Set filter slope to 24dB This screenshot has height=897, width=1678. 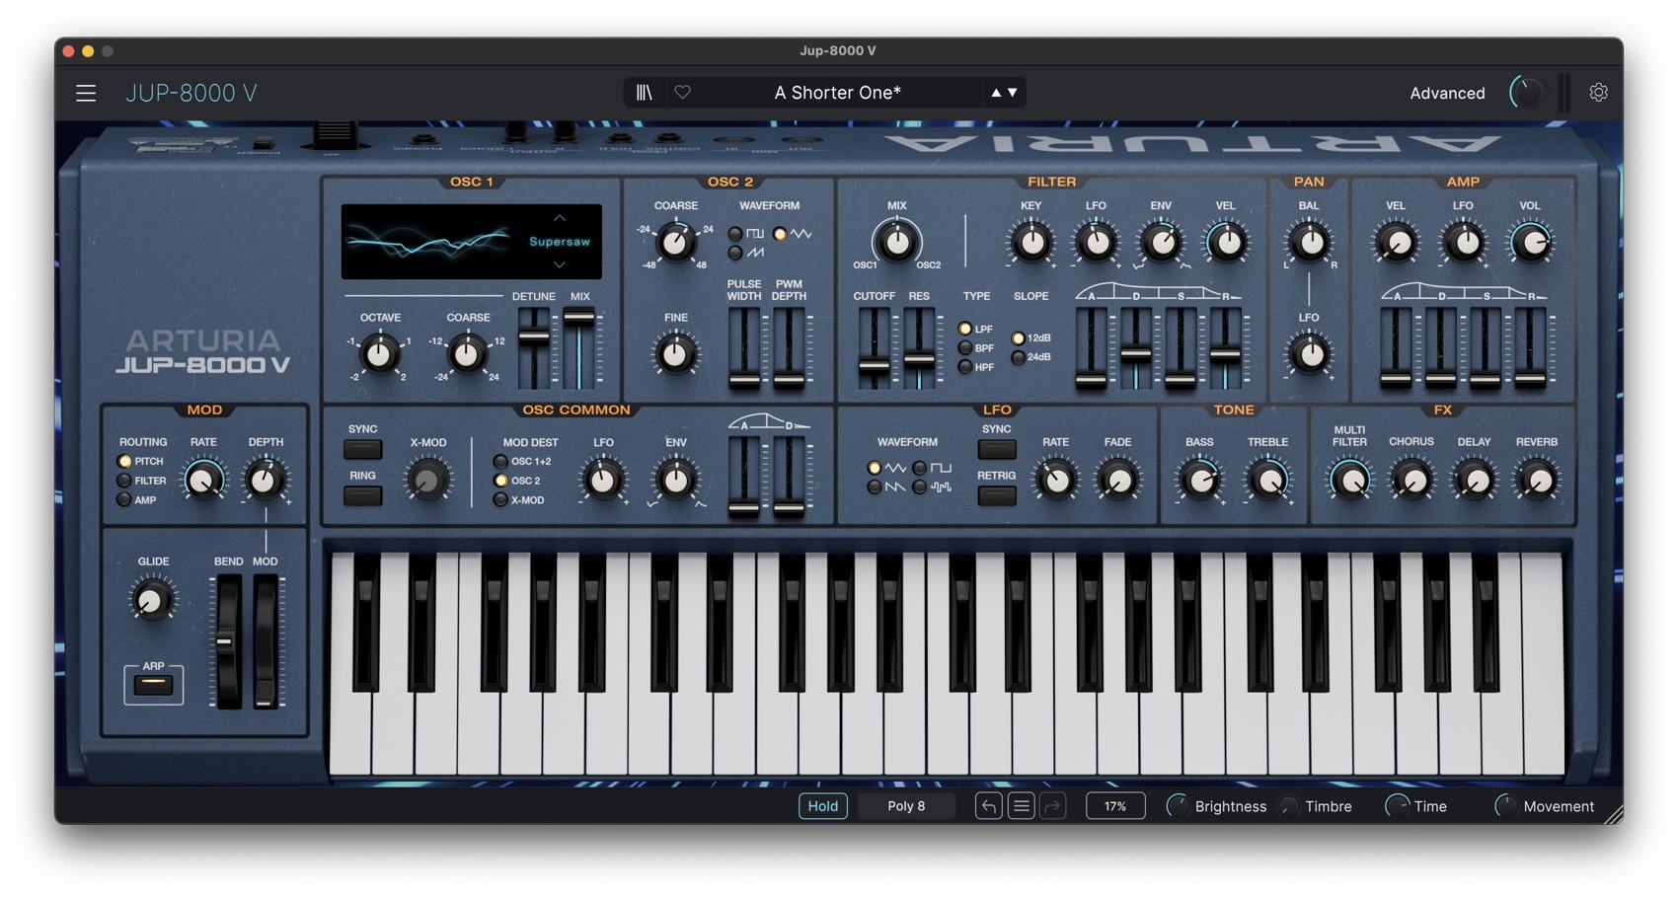(x=1018, y=357)
